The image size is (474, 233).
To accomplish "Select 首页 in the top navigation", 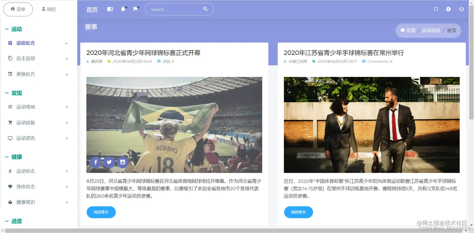I will point(92,9).
